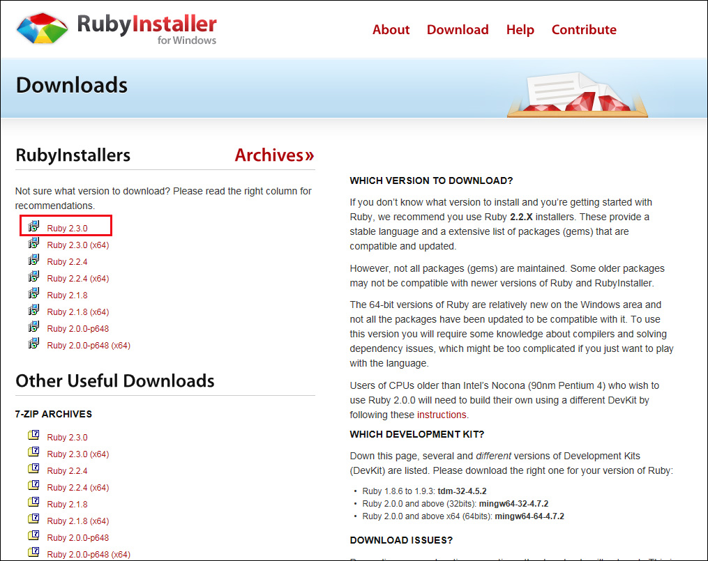The height and width of the screenshot is (561, 708).
Task: Follow the instructions link for older CPUs
Action: (442, 413)
